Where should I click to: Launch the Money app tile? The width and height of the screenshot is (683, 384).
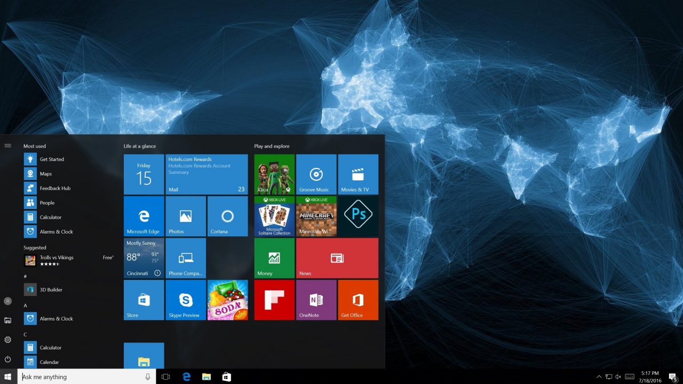click(273, 258)
